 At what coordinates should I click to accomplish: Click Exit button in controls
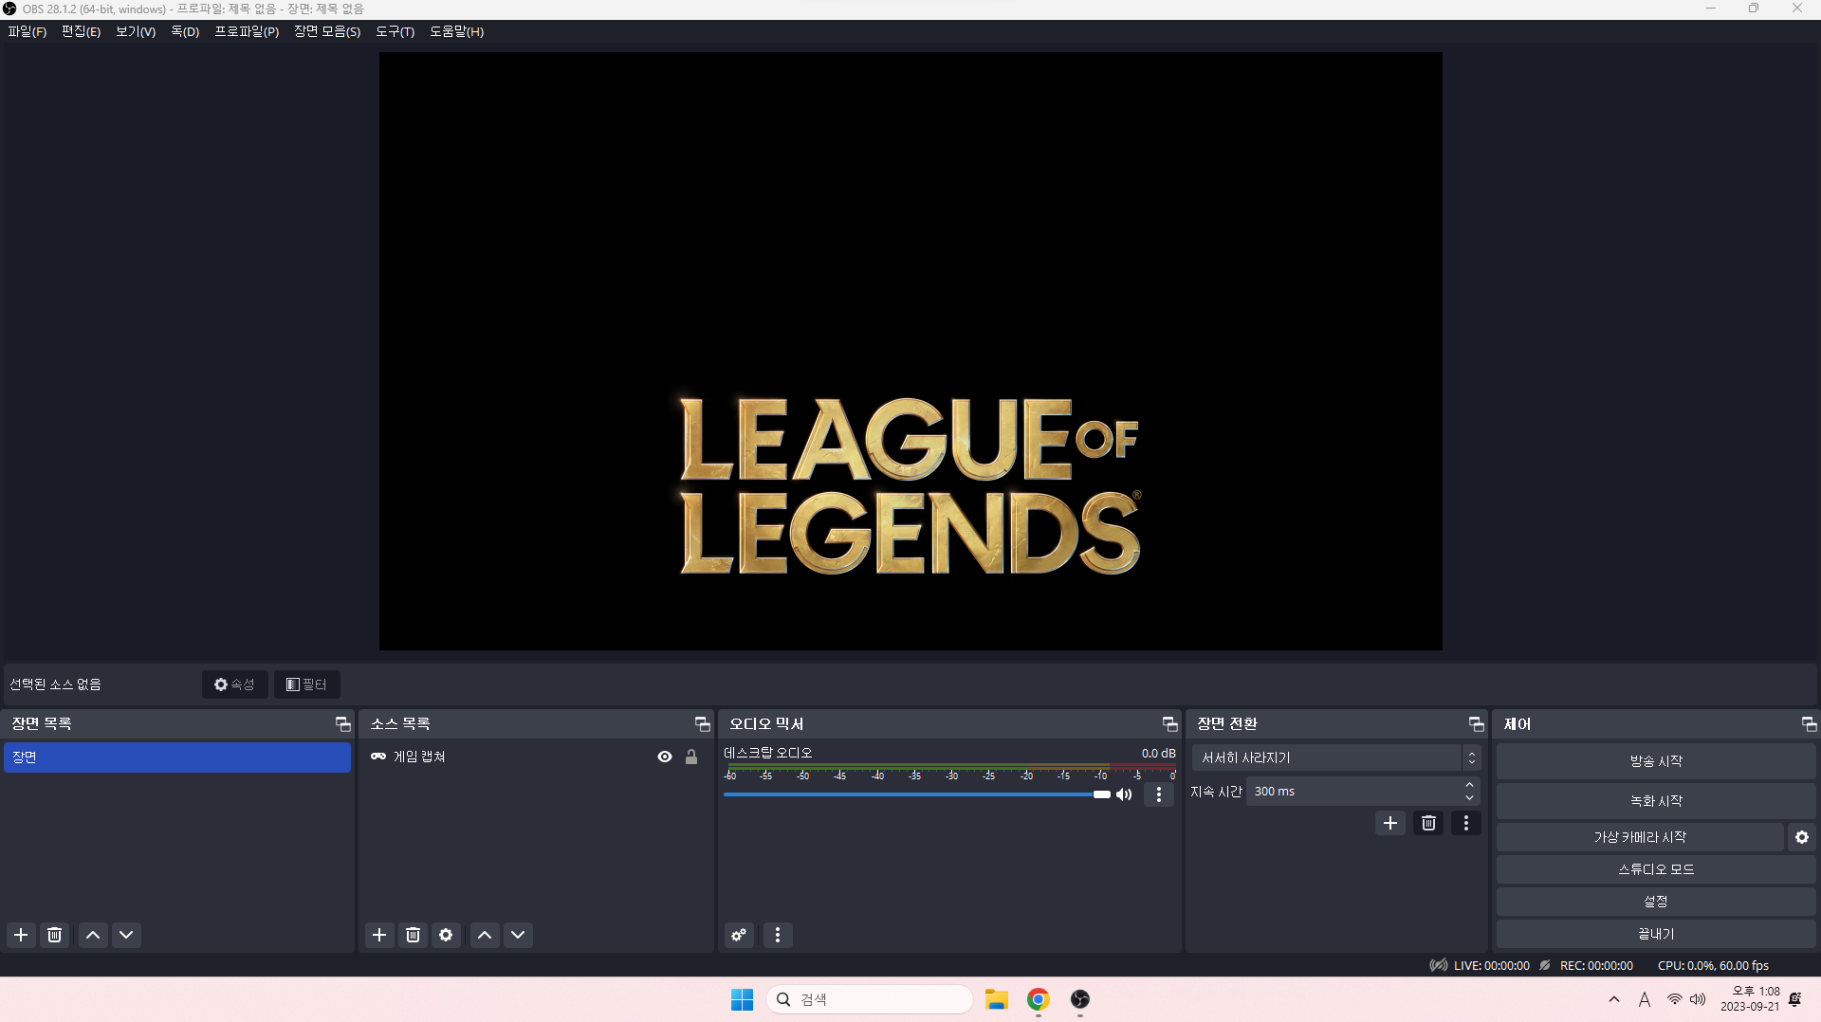click(1656, 934)
